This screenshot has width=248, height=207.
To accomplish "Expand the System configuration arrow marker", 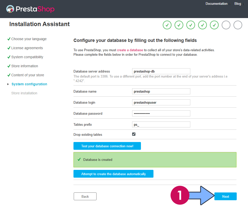I will 8,84.
